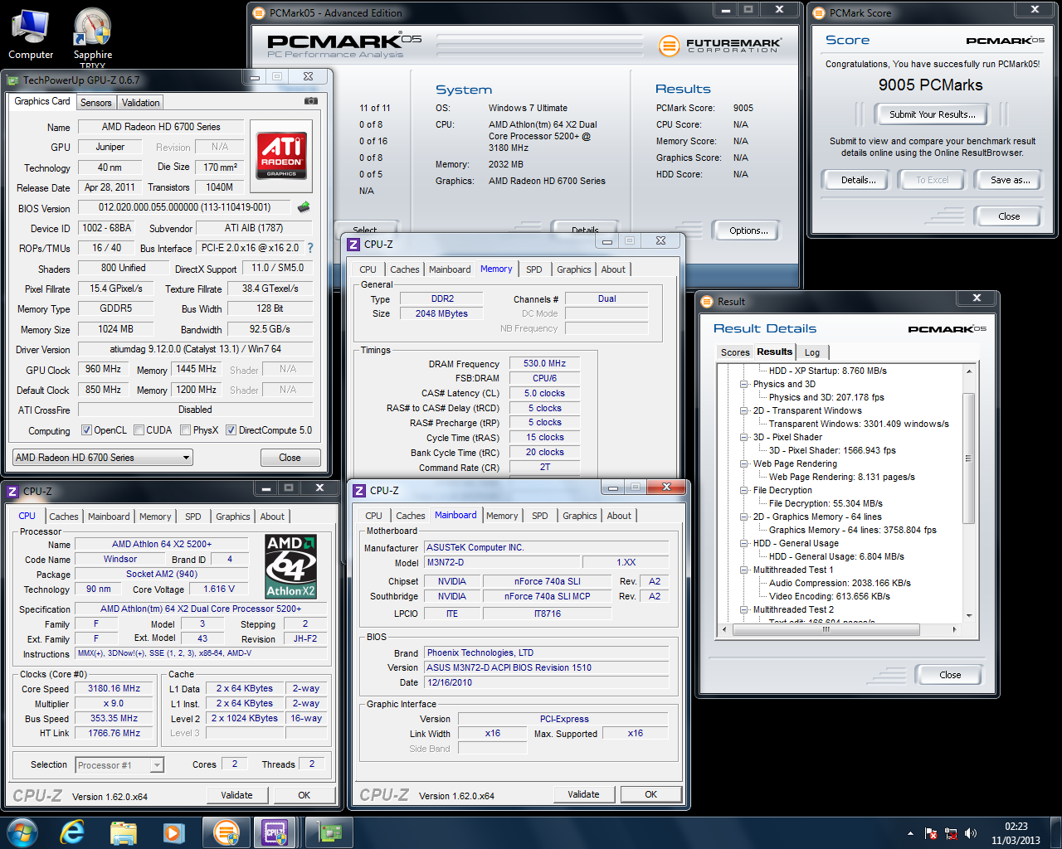Click the mainboard model M3N72-D field

502,562
